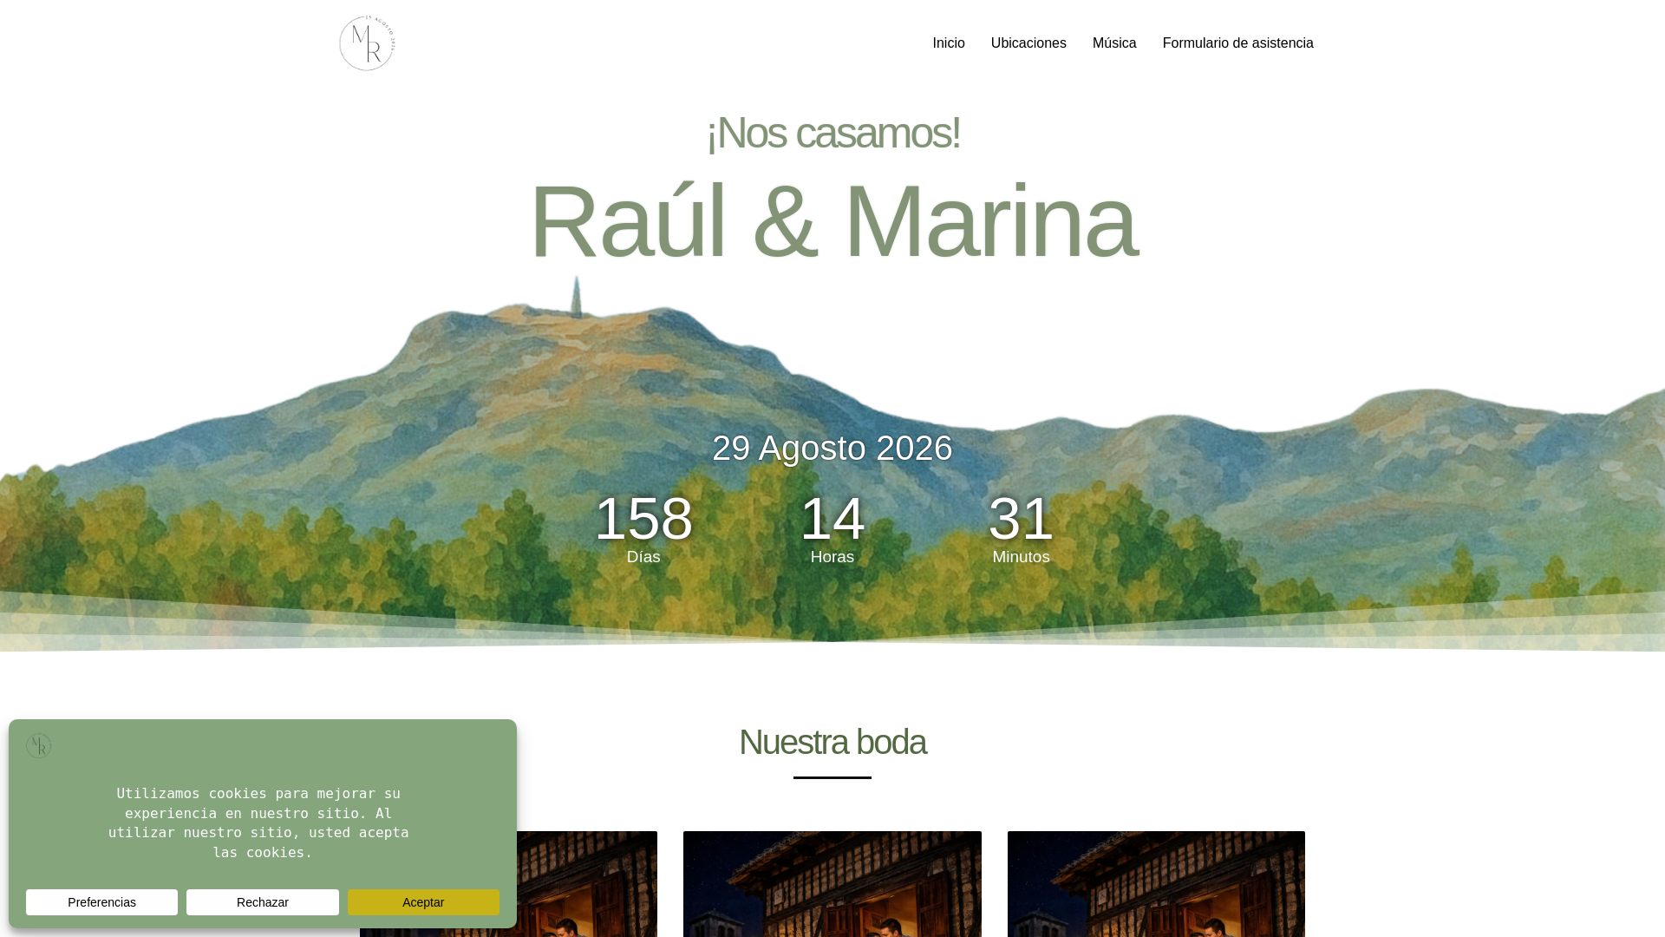Click the '29 Agosto 2026' date text

(832, 448)
